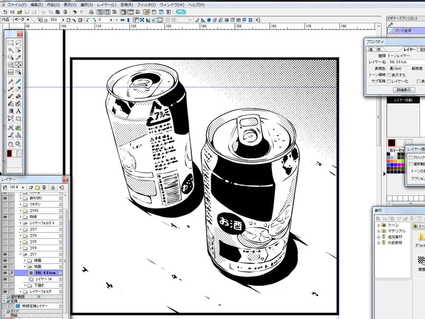
Task: Edit the レイヤー名 input field
Action: 406,62
